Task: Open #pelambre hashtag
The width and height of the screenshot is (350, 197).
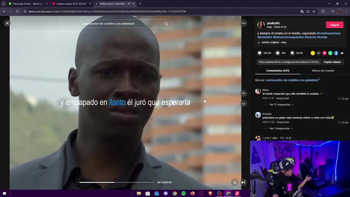Action: (x=265, y=37)
